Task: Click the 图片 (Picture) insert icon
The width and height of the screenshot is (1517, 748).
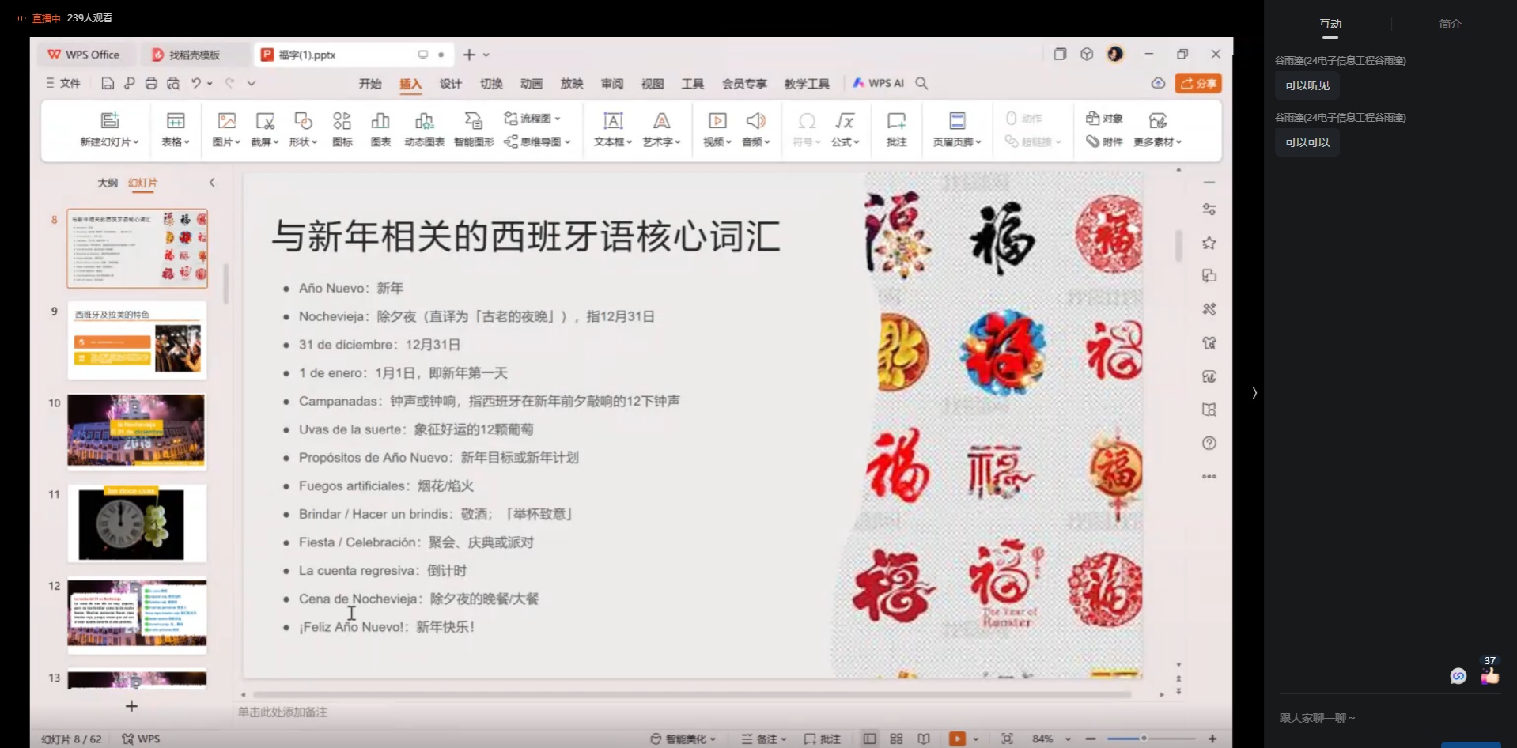Action: click(226, 121)
